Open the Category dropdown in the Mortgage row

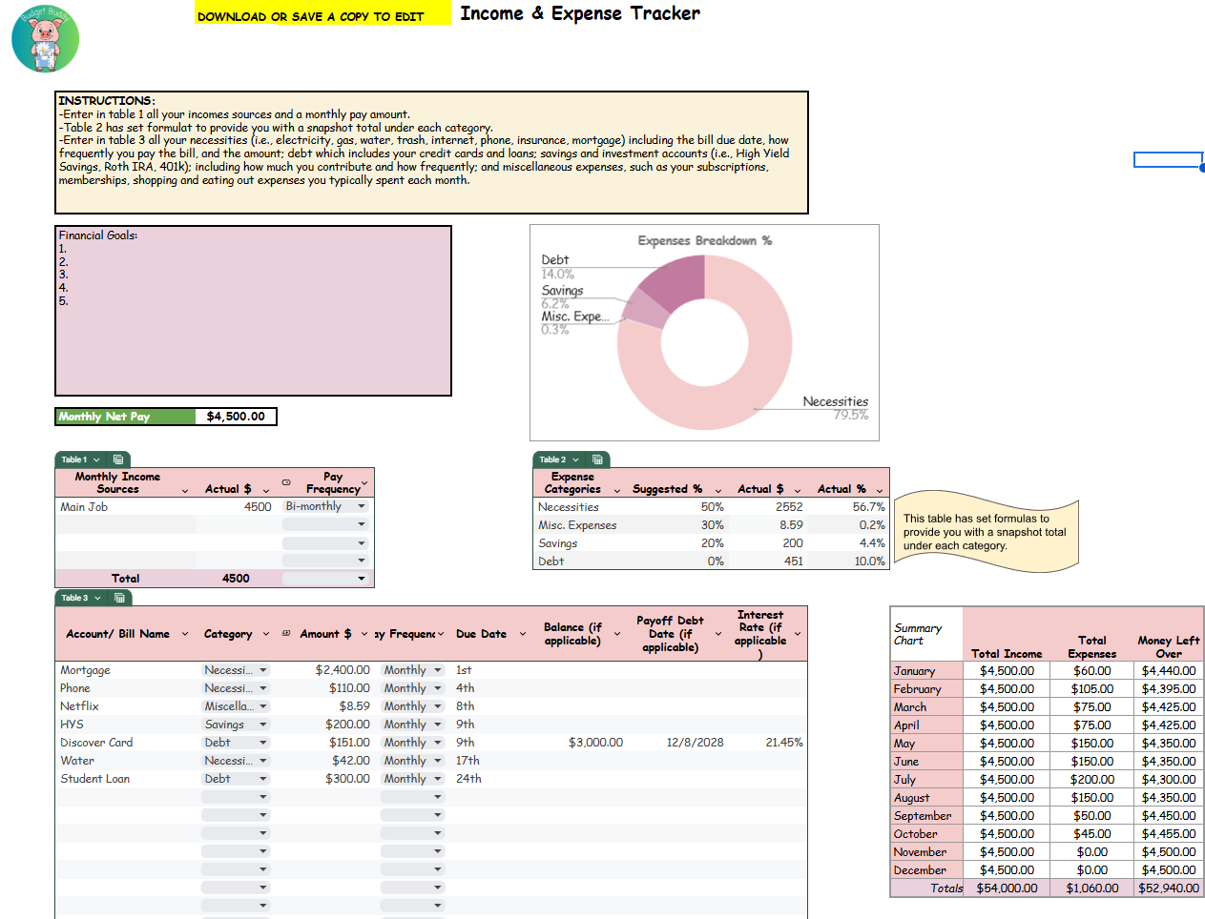click(x=265, y=669)
